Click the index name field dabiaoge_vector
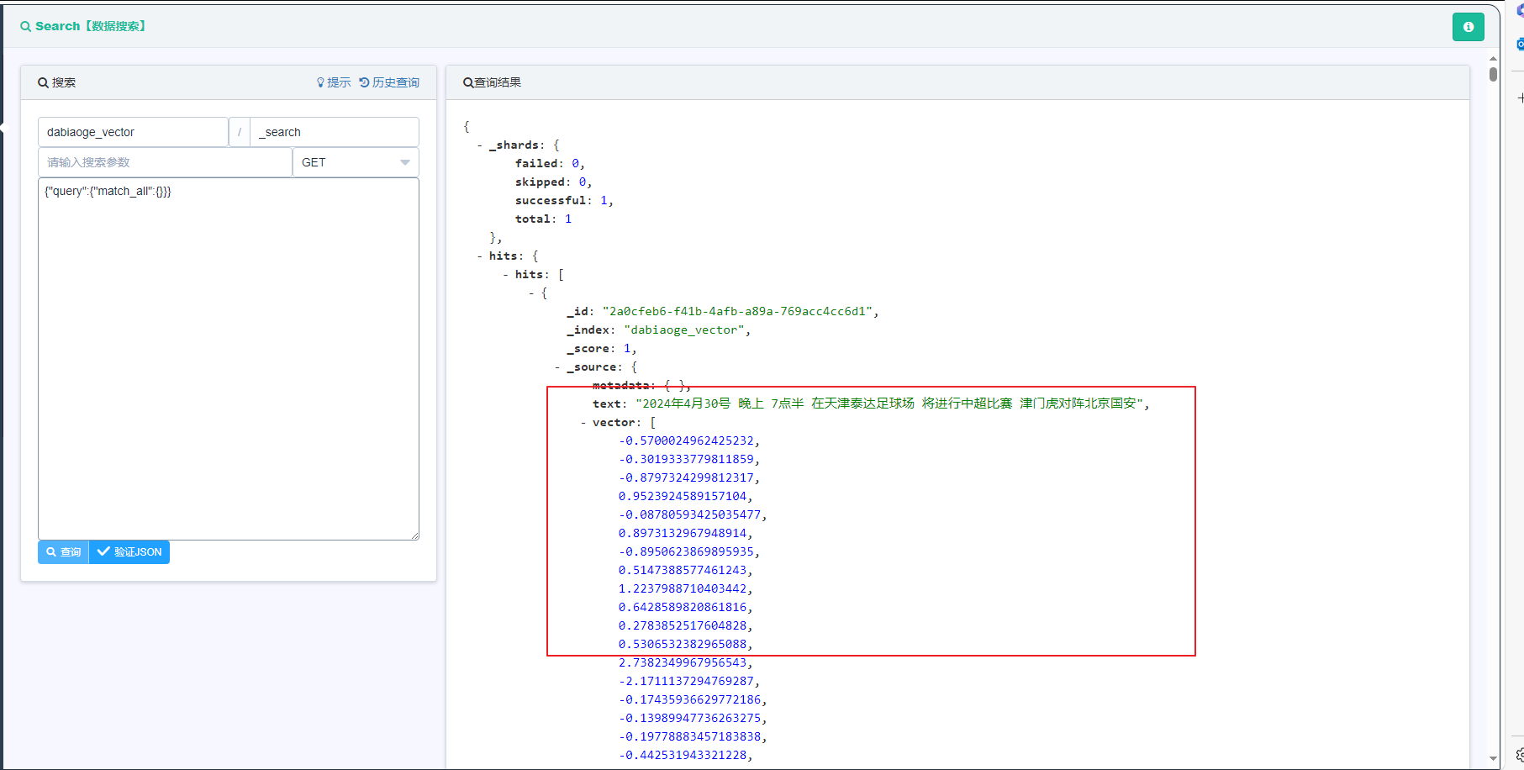1524x770 pixels. (x=133, y=132)
